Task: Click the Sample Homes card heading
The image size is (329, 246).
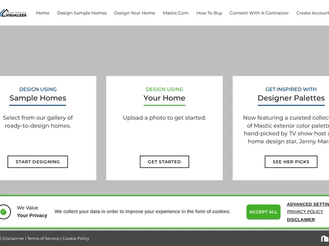Action: (38, 98)
